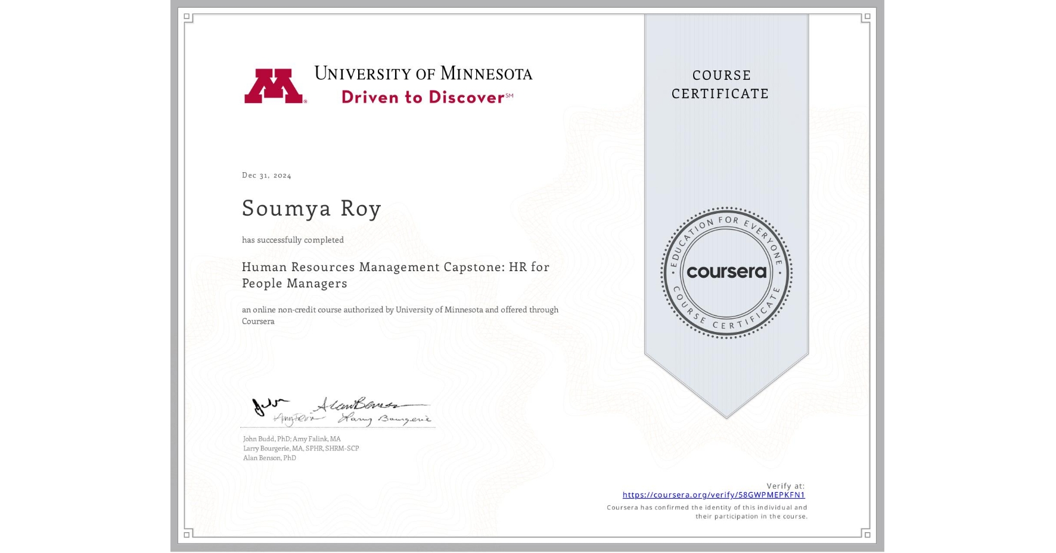Click the date Dec 31, 2024
The height and width of the screenshot is (553, 1056).
pyautogui.click(x=266, y=175)
